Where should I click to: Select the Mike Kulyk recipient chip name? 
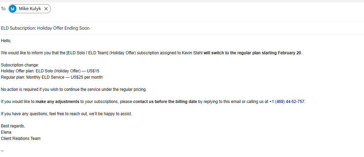tap(31, 9)
